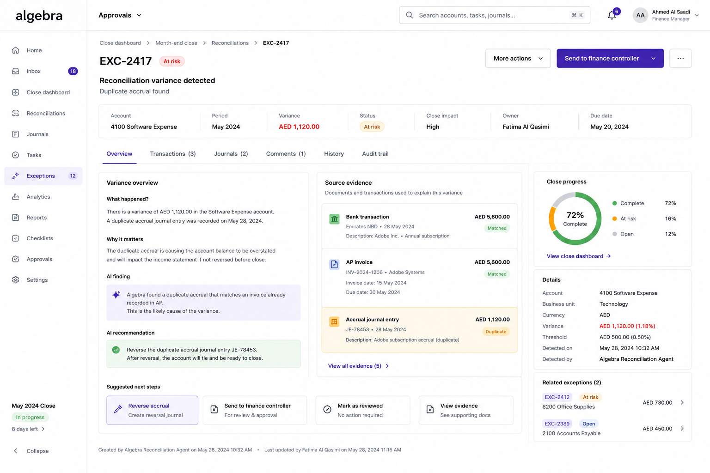The height and width of the screenshot is (473, 710).
Task: Click the Reconciliations sidebar icon
Action: pos(16,113)
